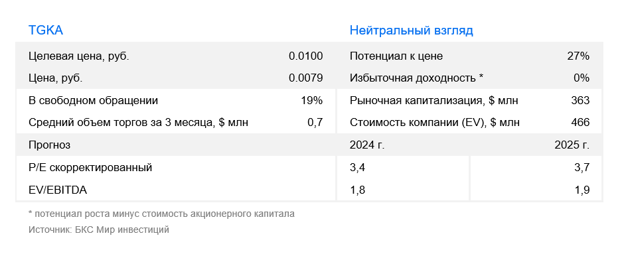Click the Нейтральный взгляд heading
The width and height of the screenshot is (624, 262).
[412, 31]
